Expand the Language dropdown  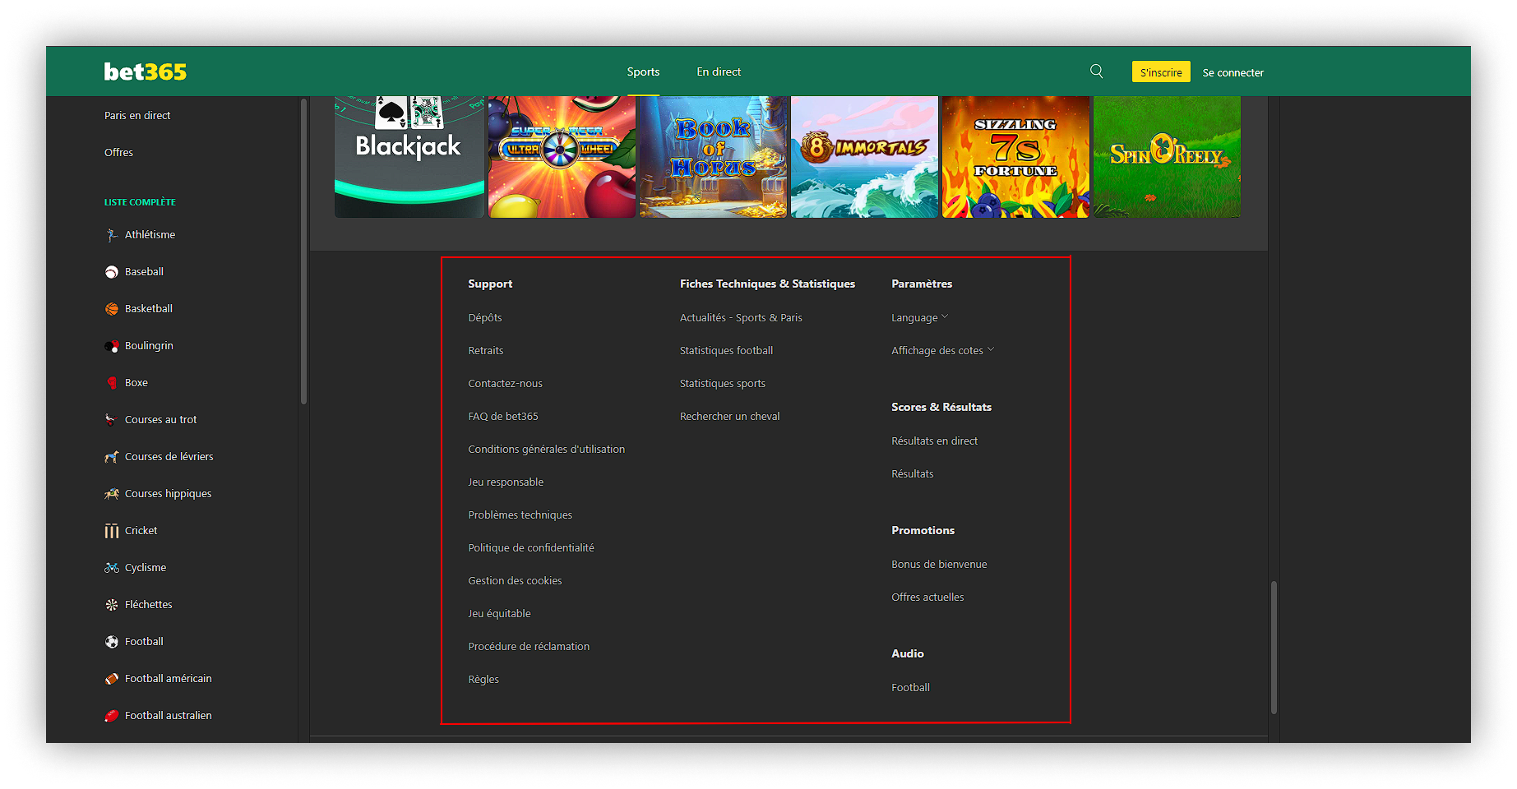[x=919, y=317]
